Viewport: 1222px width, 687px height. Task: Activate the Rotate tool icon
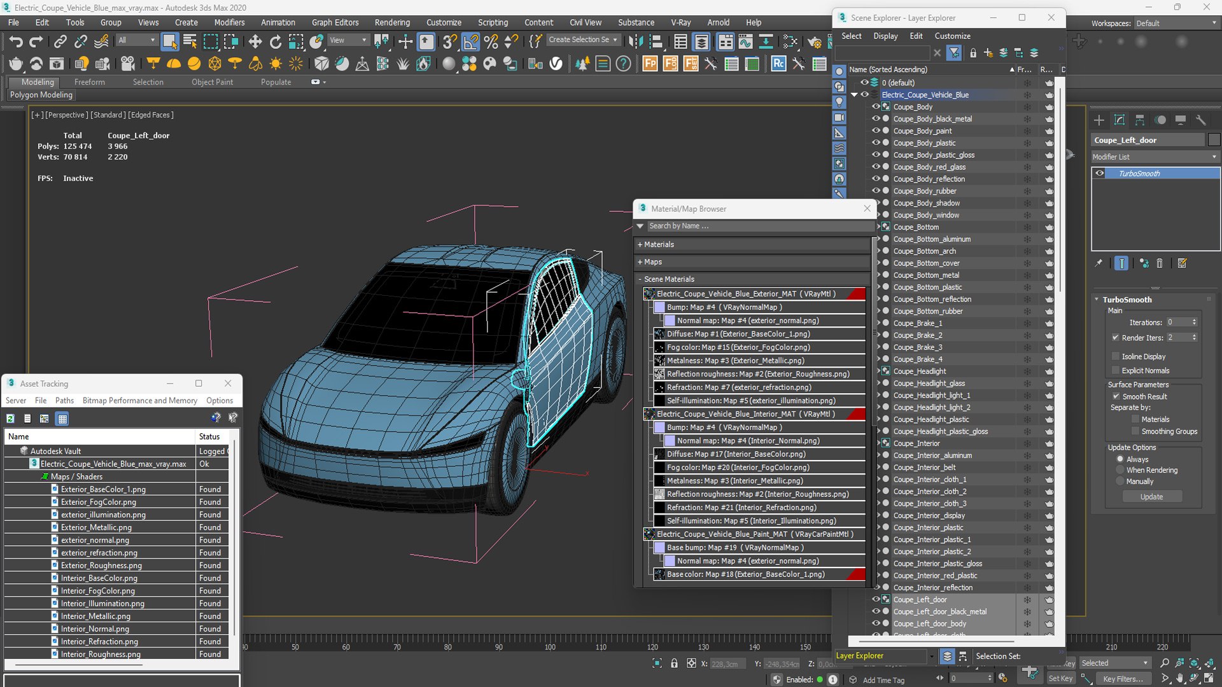pos(275,42)
